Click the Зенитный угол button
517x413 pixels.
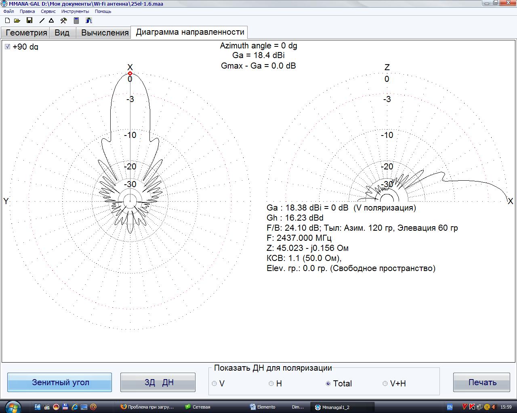[x=59, y=382]
